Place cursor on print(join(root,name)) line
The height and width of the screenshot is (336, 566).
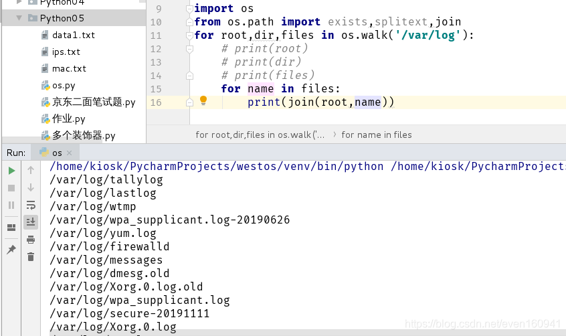click(321, 102)
